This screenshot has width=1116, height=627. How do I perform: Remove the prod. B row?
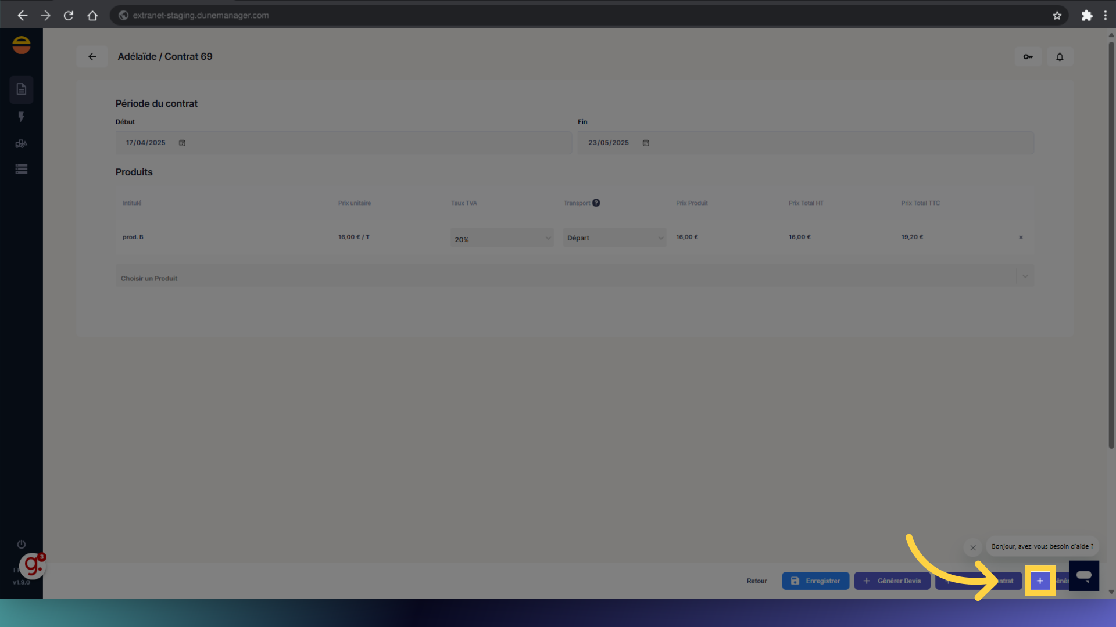1021,237
